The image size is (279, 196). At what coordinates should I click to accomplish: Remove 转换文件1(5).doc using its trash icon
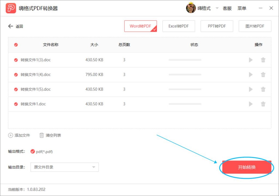(x=263, y=89)
